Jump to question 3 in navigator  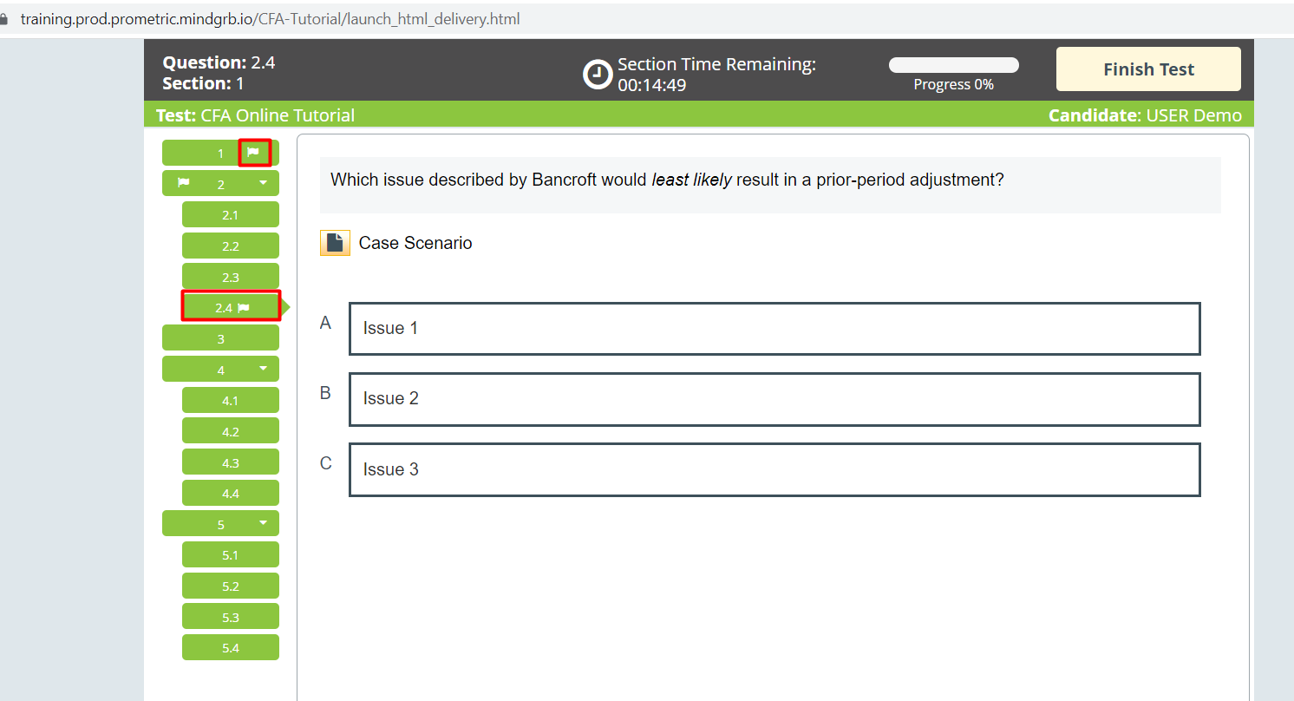tap(220, 338)
